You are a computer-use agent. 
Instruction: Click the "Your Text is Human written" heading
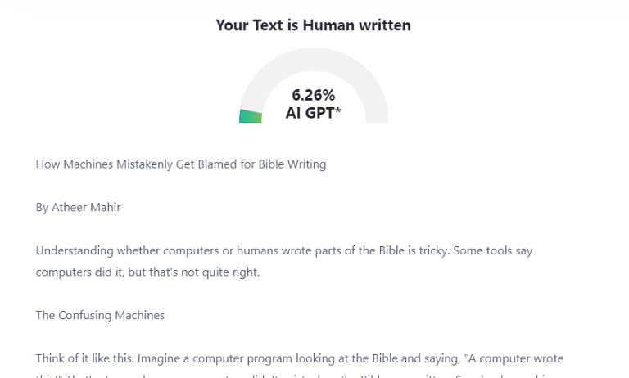(x=314, y=25)
